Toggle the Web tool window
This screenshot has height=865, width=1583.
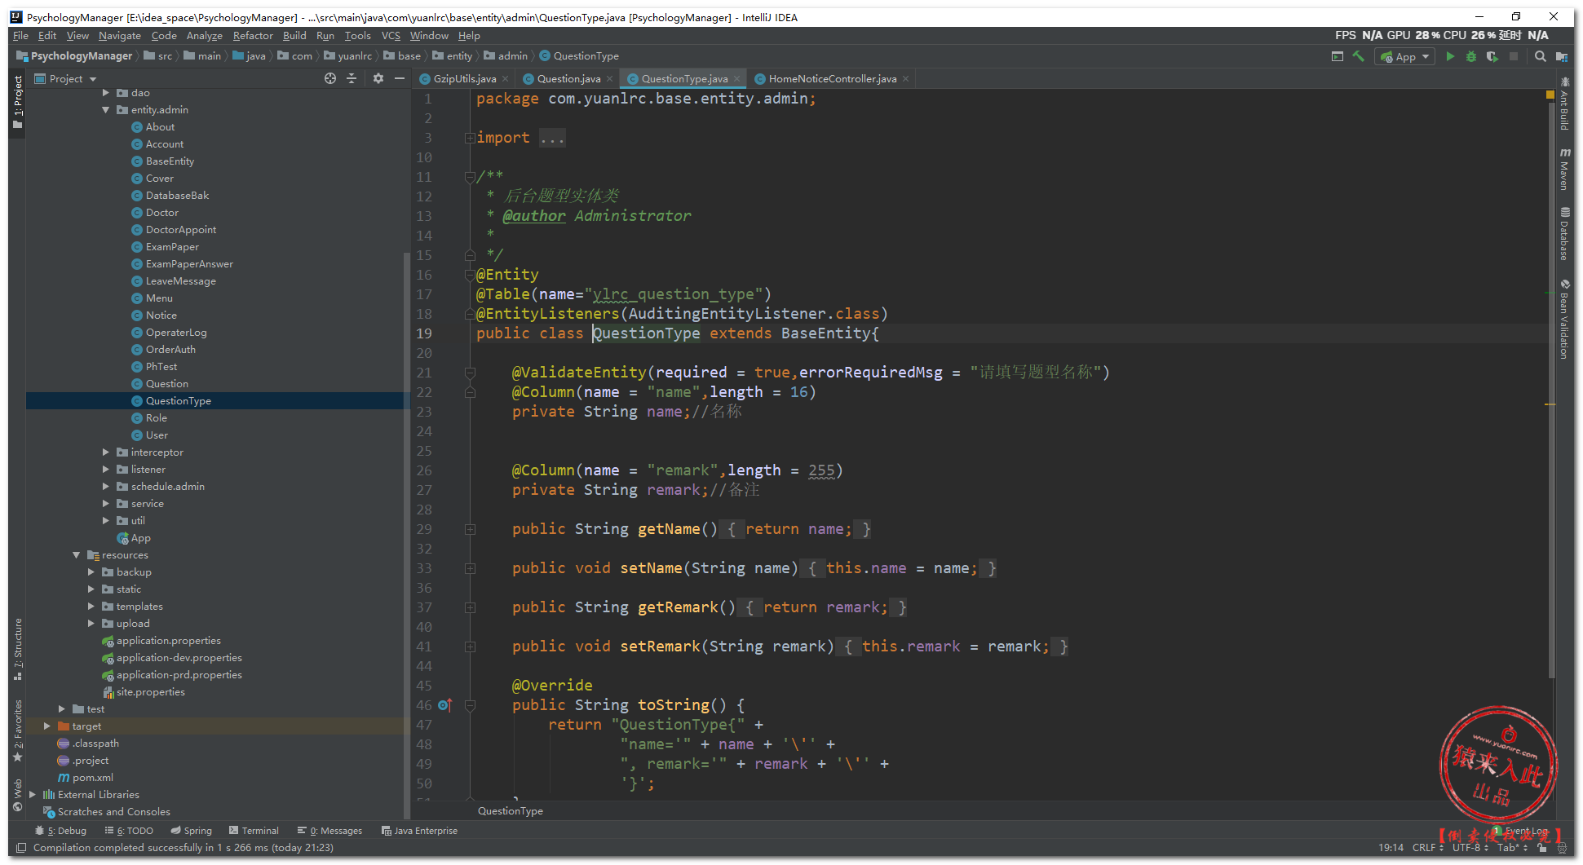click(18, 796)
